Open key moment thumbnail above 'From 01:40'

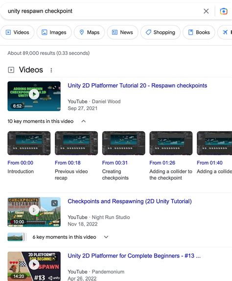pyautogui.click(x=214, y=143)
